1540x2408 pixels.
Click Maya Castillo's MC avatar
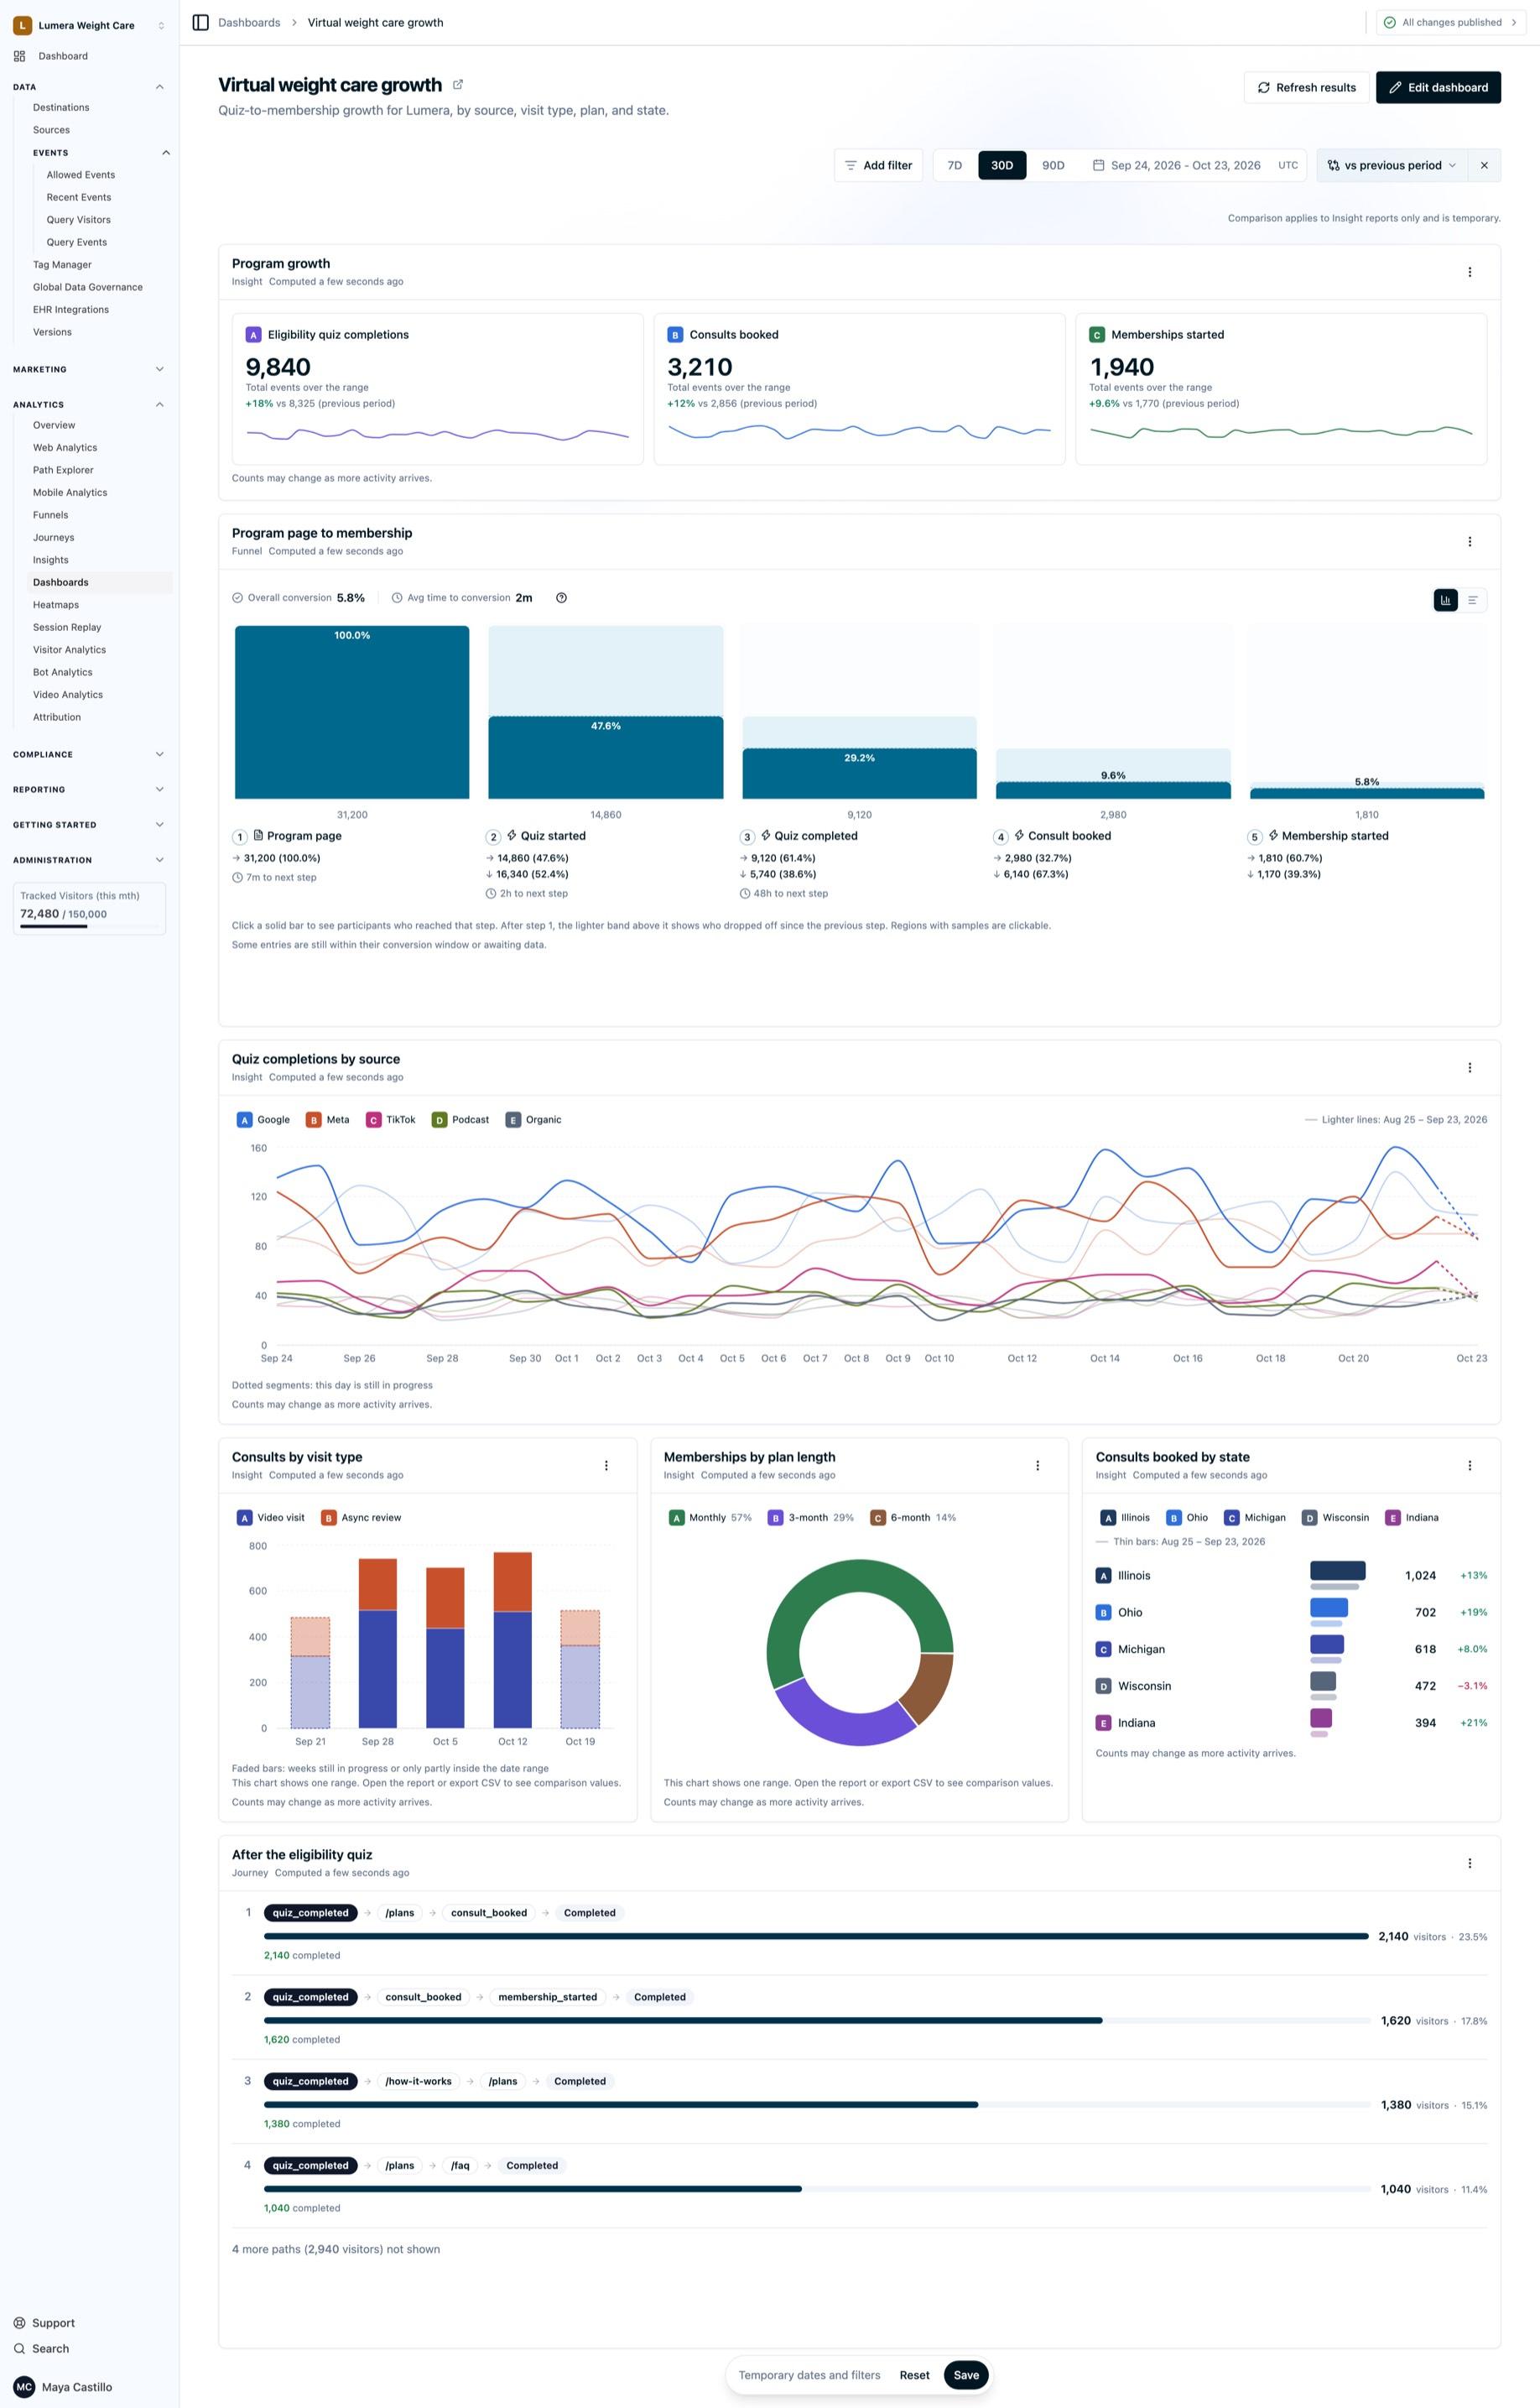pos(24,2387)
